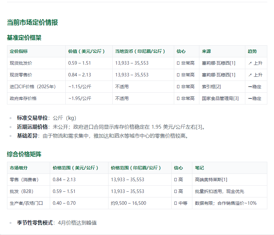Click 13,933 – 35,553 in 现货零售价 row

132,75
